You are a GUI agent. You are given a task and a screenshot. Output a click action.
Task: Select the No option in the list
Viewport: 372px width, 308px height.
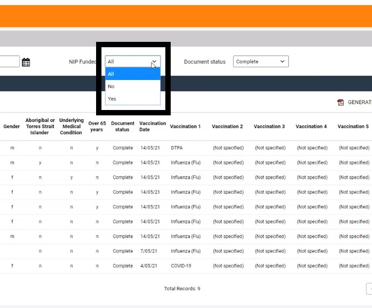133,86
